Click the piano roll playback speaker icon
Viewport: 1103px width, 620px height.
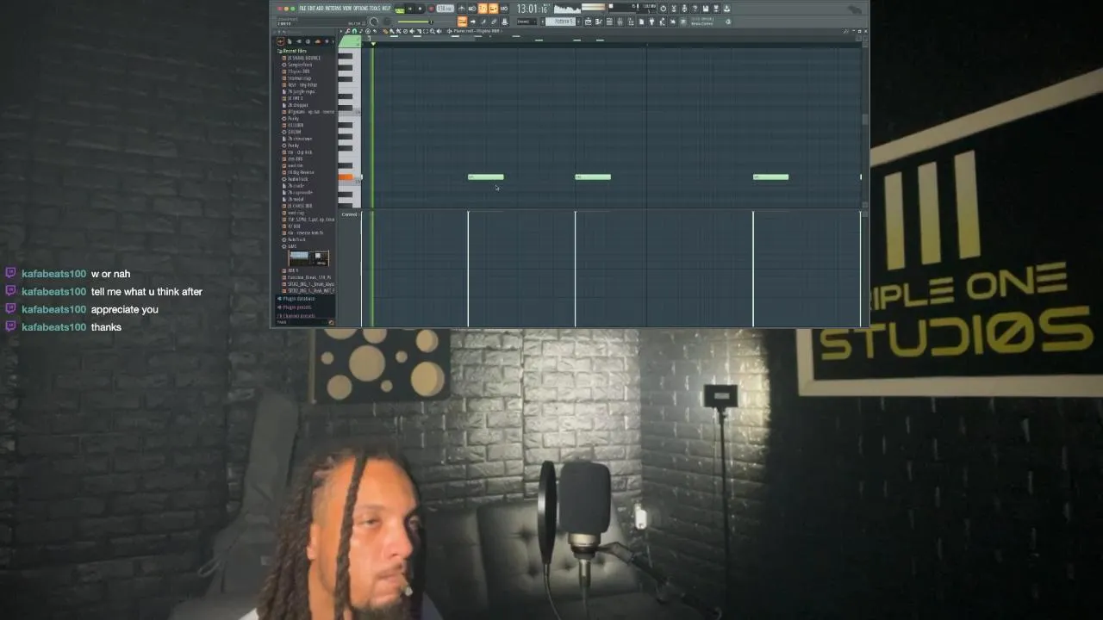439,31
